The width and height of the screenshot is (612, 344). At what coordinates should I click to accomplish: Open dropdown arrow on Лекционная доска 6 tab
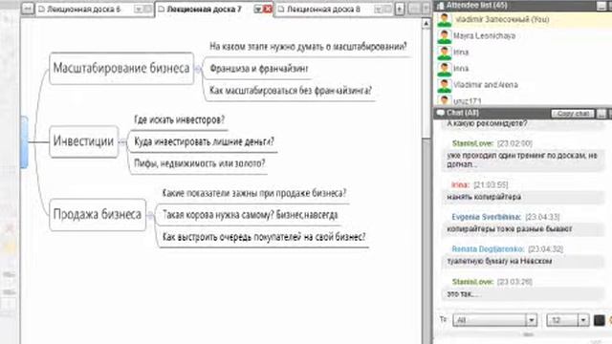point(139,9)
